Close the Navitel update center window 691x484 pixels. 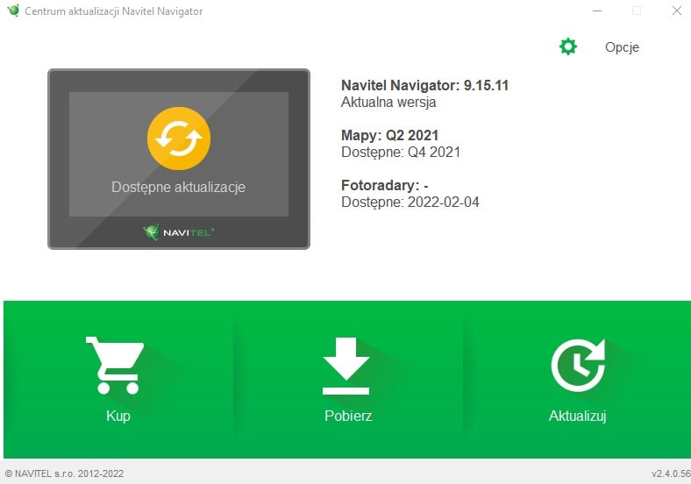(x=675, y=11)
